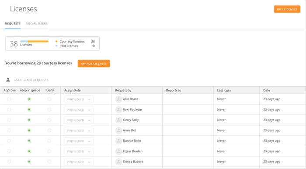Screen dimensions: 306x169
Task: Select the name Allin Brant
Action: [130, 99]
